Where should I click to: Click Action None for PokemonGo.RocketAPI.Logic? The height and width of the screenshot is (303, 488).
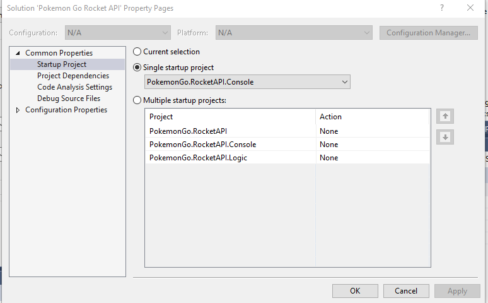coord(373,158)
